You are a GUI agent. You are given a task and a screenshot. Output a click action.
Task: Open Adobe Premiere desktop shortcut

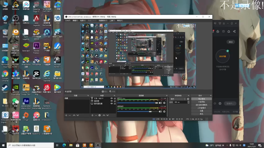36,48
